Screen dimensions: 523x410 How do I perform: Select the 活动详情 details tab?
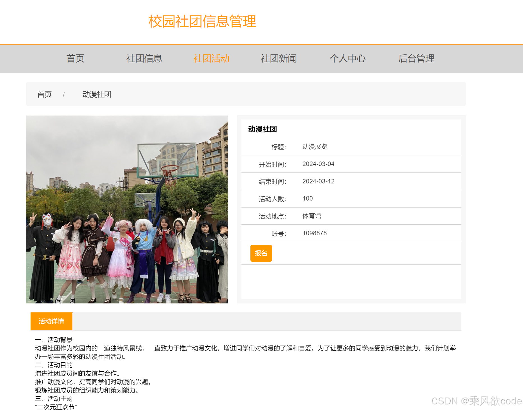(51, 321)
